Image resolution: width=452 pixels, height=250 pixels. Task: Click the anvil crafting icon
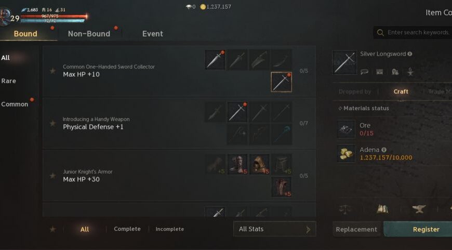tap(419, 209)
